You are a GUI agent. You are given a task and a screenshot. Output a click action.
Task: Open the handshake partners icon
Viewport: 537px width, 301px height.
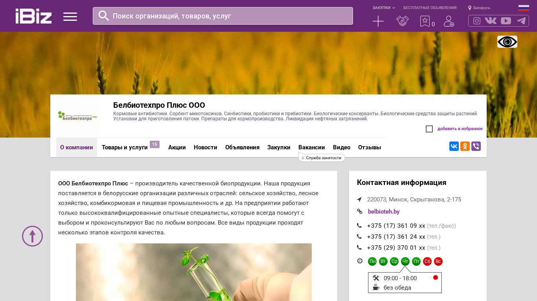click(403, 21)
